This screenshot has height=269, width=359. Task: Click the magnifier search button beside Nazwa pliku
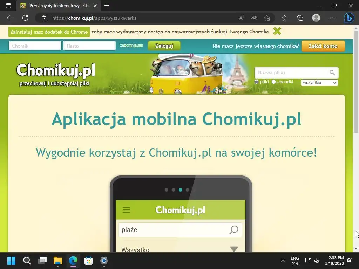(332, 73)
